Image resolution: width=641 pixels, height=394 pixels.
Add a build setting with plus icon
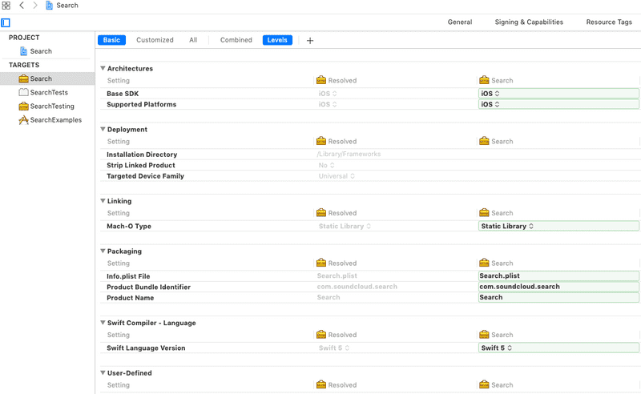click(310, 41)
